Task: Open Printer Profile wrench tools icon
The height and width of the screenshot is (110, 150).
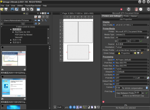Action: tap(148, 50)
